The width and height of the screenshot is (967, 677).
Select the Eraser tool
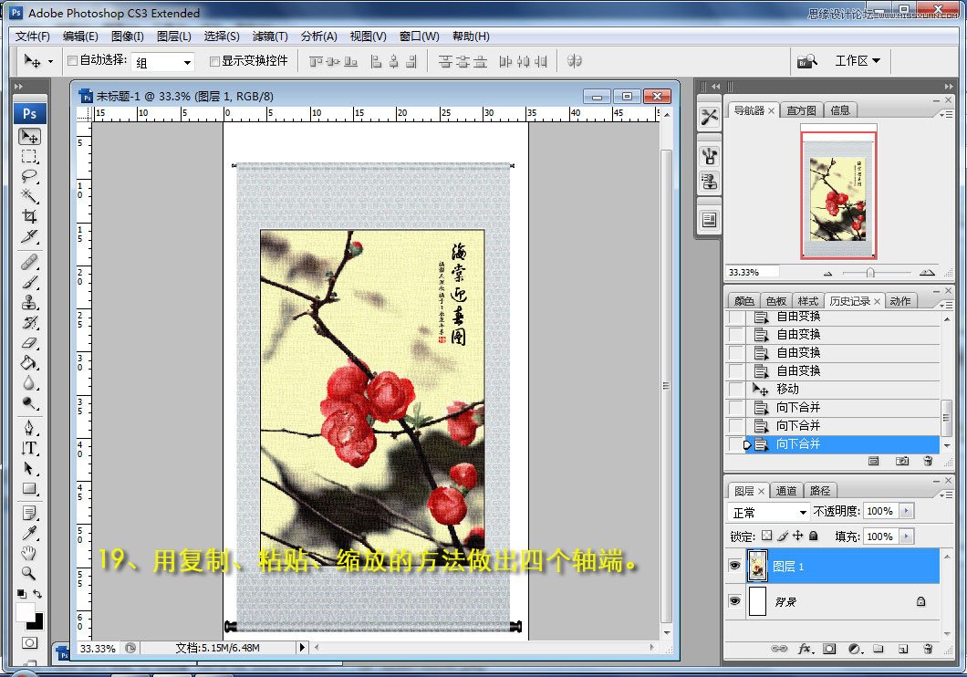coord(29,343)
